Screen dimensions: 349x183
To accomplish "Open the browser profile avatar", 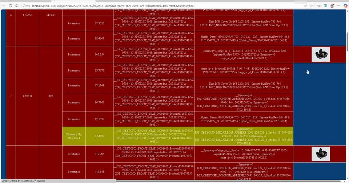I will tap(332, 6).
